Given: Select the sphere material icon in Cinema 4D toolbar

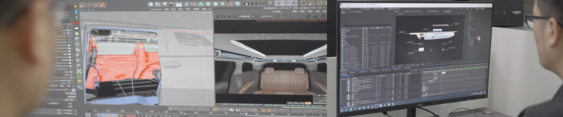Looking at the screenshot, I should click(150, 4).
